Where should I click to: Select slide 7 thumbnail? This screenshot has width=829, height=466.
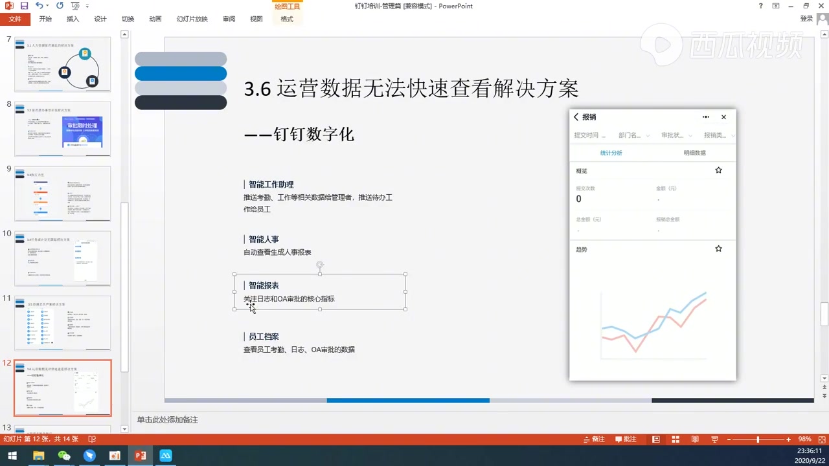[63, 64]
